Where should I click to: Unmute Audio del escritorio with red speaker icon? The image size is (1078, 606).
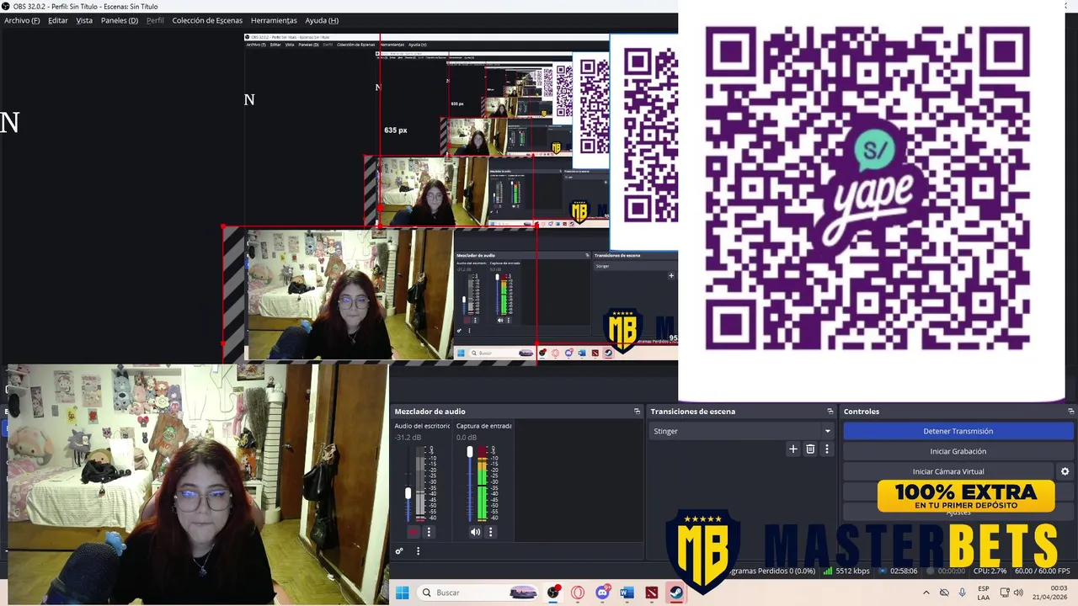414,532
